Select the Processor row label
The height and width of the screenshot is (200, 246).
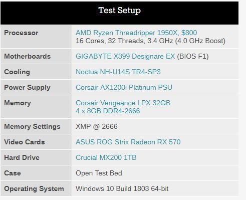coord(21,33)
